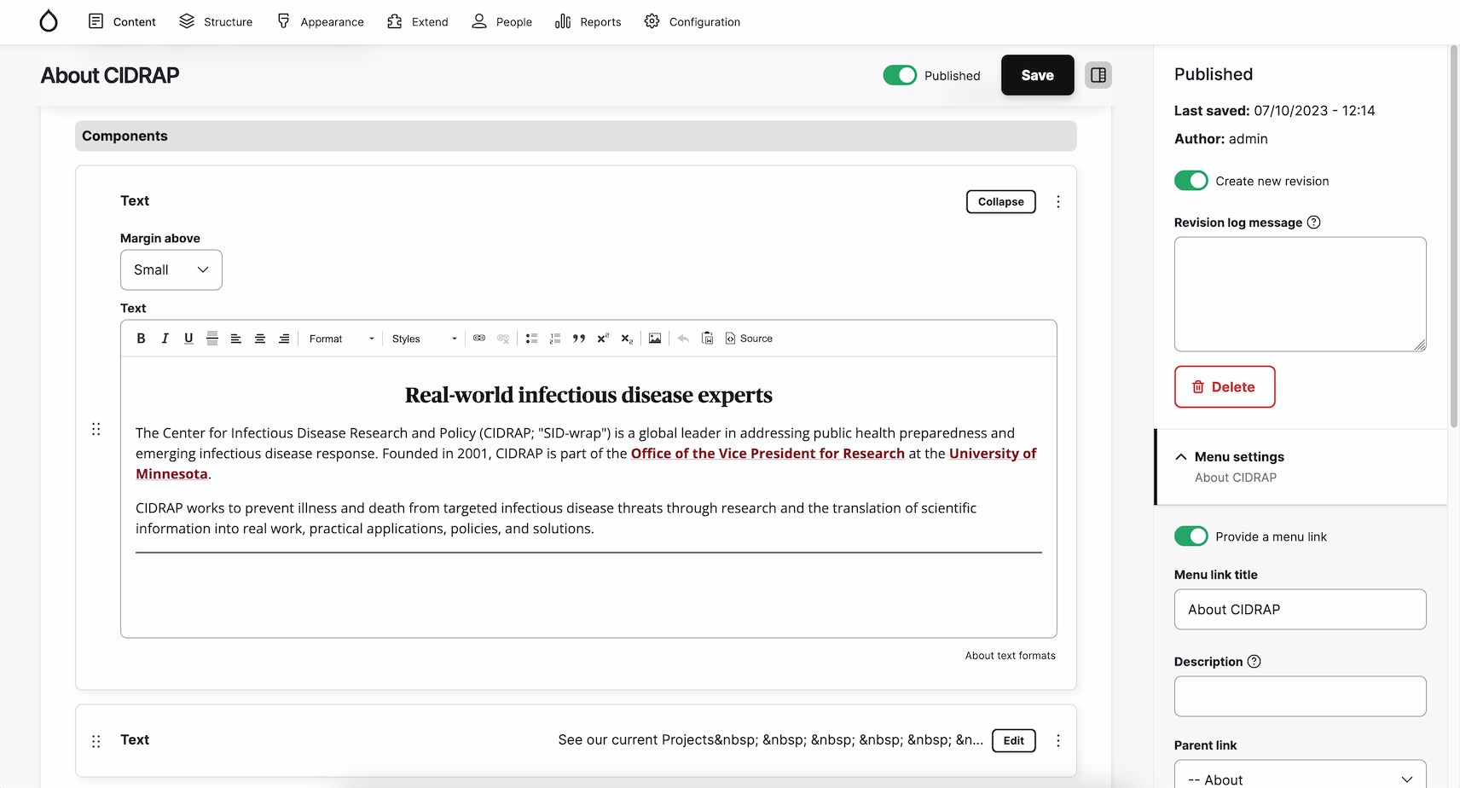The width and height of the screenshot is (1460, 788).
Task: Insert a hyperlink with the link icon
Action: [479, 338]
